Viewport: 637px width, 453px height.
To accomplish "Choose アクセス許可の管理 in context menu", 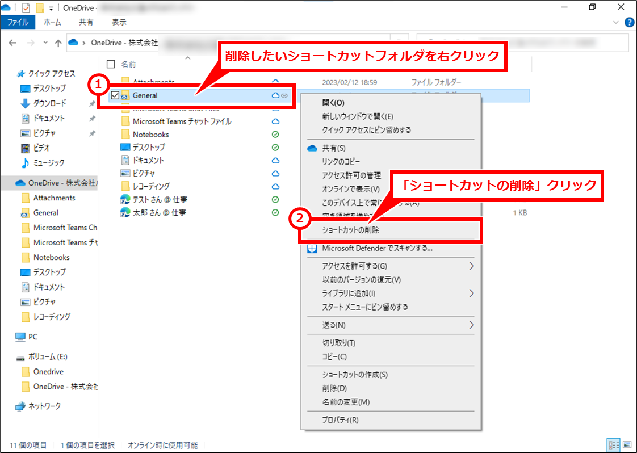I will click(x=351, y=175).
